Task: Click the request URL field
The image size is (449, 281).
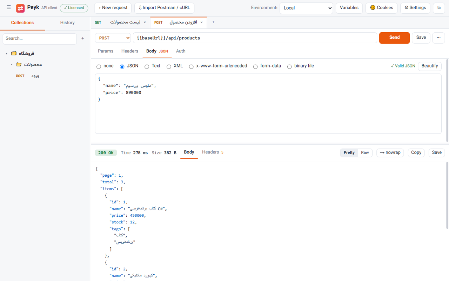Action: tap(255, 38)
